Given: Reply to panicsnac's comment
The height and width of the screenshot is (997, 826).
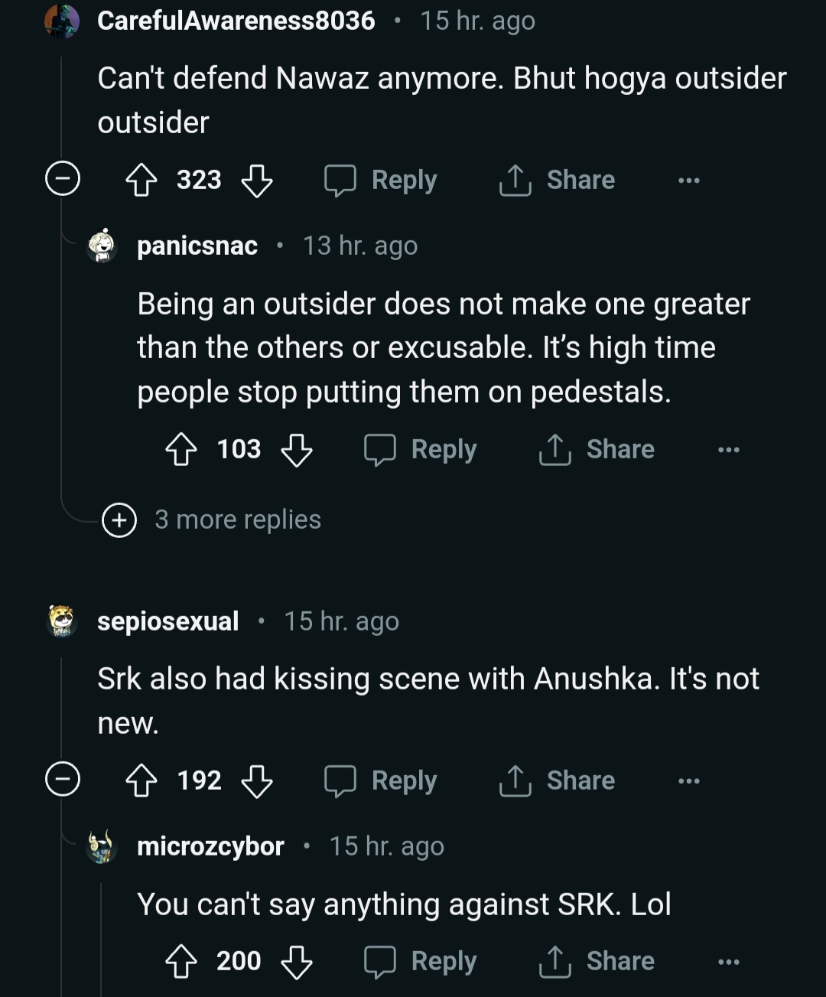Looking at the screenshot, I should (421, 450).
